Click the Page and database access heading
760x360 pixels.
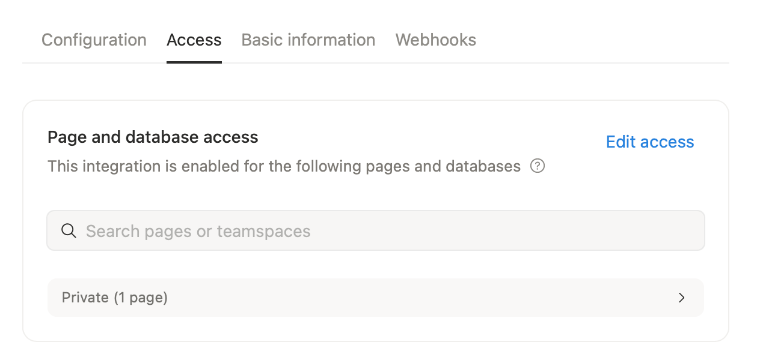(153, 137)
